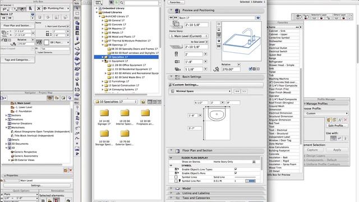Click the Custom Settings... bar
This screenshot has width=359, height=202.
click(216, 85)
